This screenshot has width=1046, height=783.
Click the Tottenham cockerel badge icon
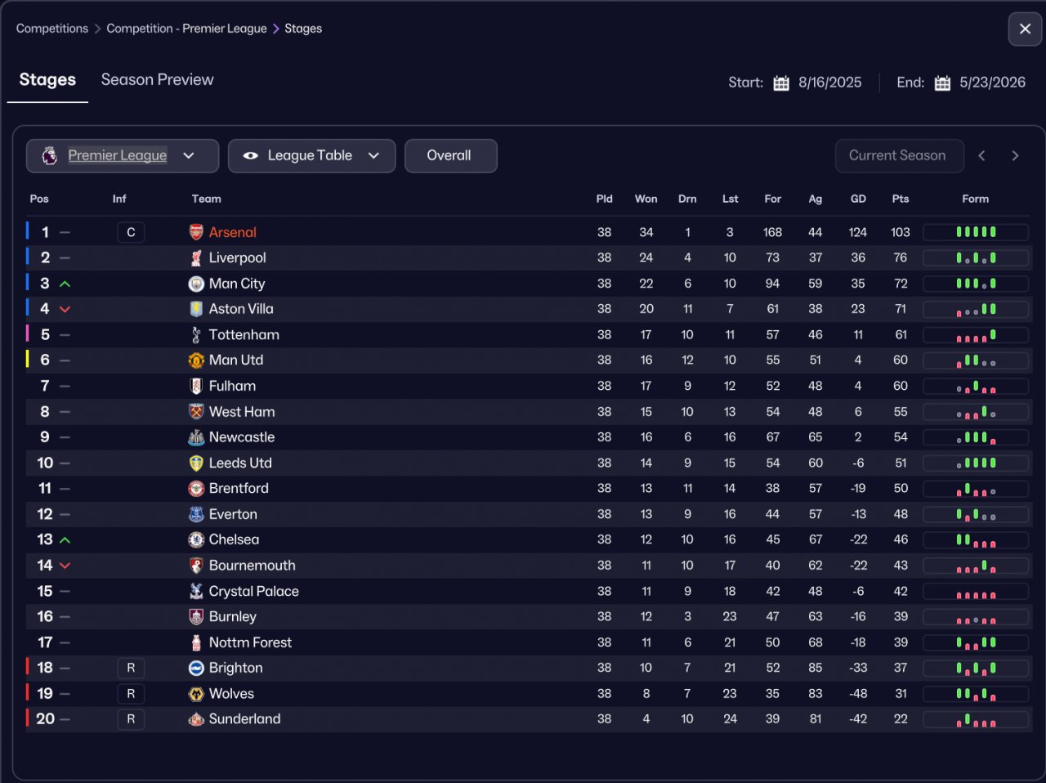[196, 335]
